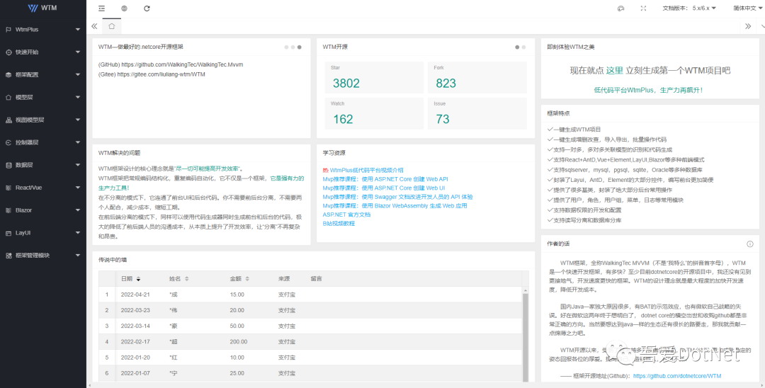765x388 pixels.
Task: Select first carousel dot in .netcore开源框架 card
Action: [x=286, y=47]
